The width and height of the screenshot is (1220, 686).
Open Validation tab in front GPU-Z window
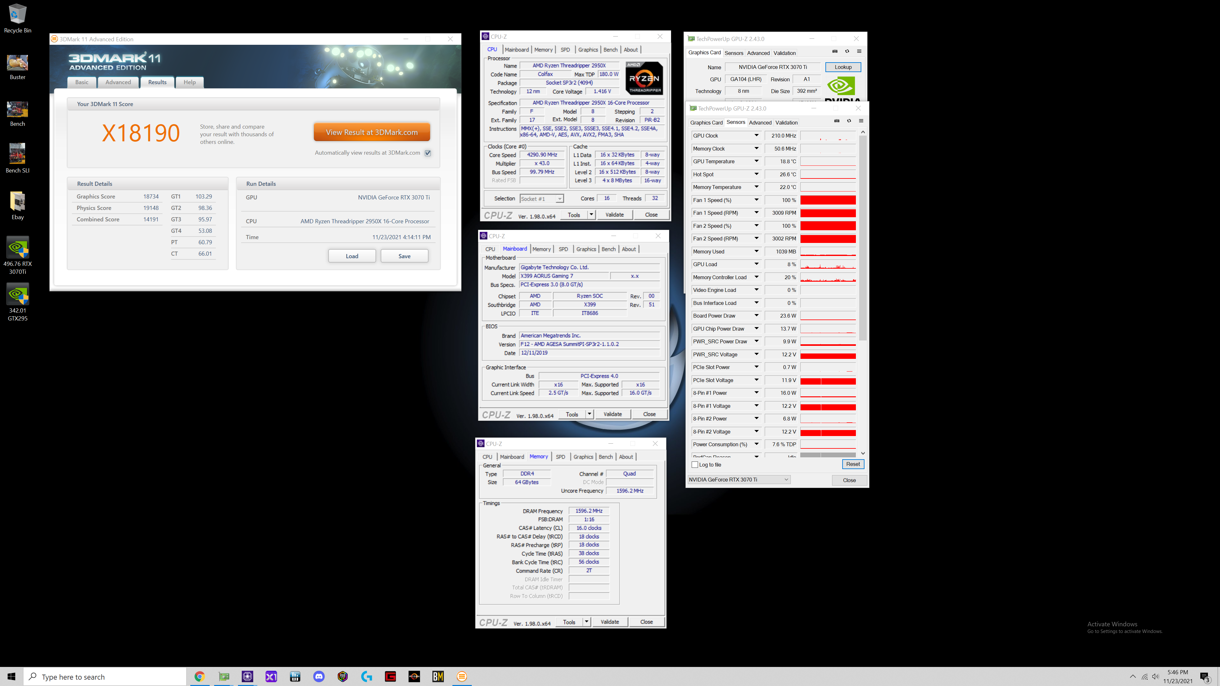click(786, 123)
